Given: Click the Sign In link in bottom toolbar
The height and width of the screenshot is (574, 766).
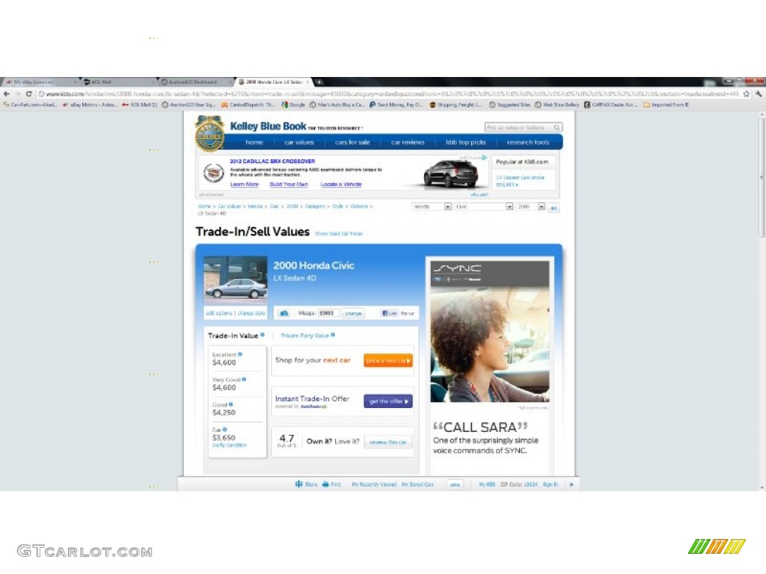Looking at the screenshot, I should click(550, 484).
